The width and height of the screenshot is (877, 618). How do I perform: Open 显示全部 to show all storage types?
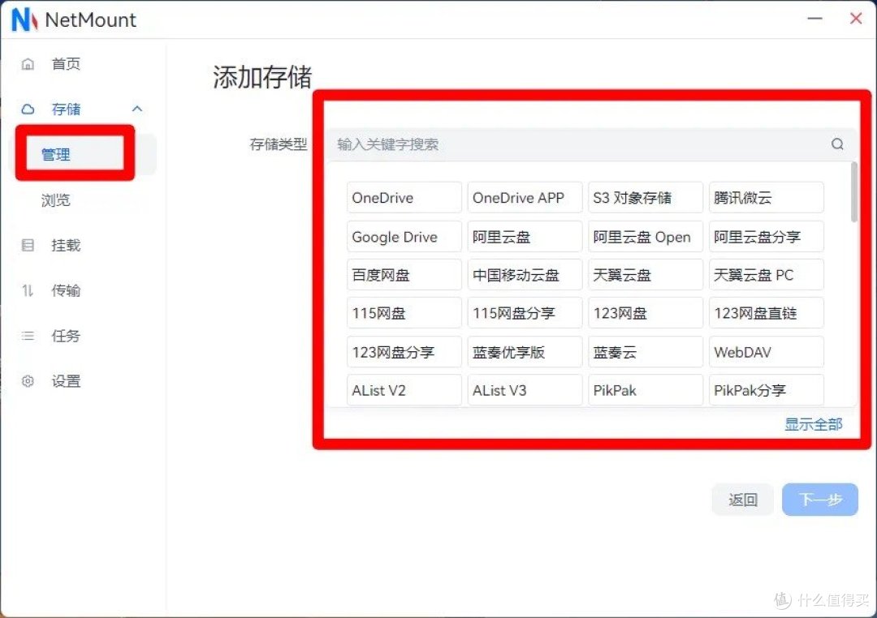tap(813, 423)
